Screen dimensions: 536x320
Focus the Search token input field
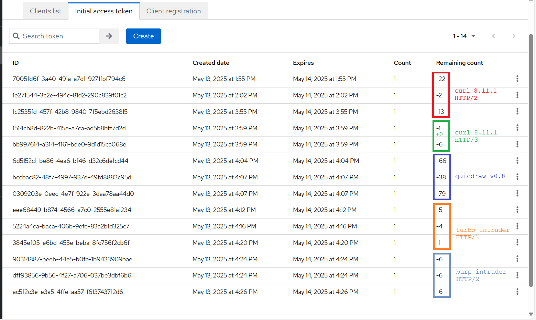tap(58, 36)
